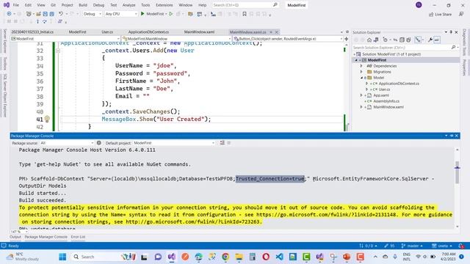
Task: Open the Button_Click member dropdown
Action: pos(288,39)
